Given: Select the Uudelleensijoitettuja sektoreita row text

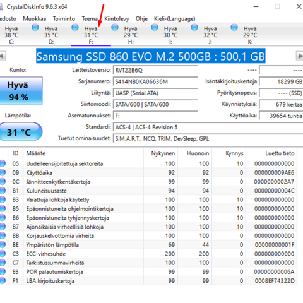Looking at the screenshot, I should tap(64, 163).
